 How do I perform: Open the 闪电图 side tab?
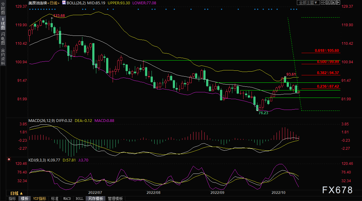tap(3, 38)
